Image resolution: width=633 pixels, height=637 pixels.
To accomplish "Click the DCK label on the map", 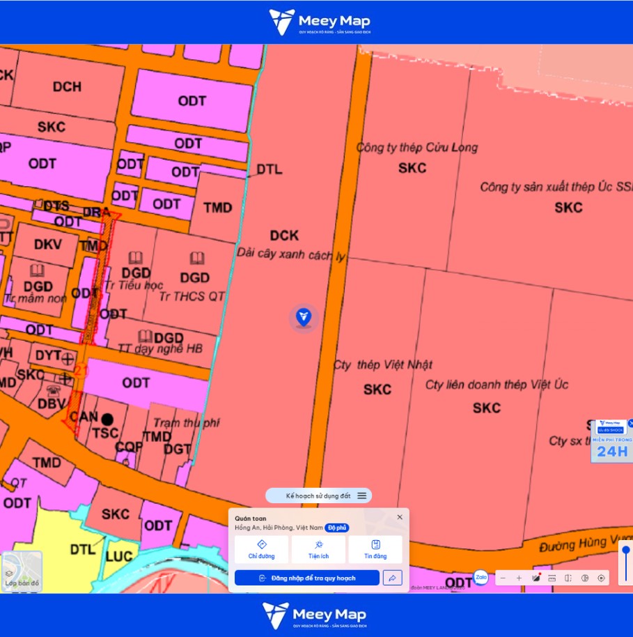I will click(284, 236).
